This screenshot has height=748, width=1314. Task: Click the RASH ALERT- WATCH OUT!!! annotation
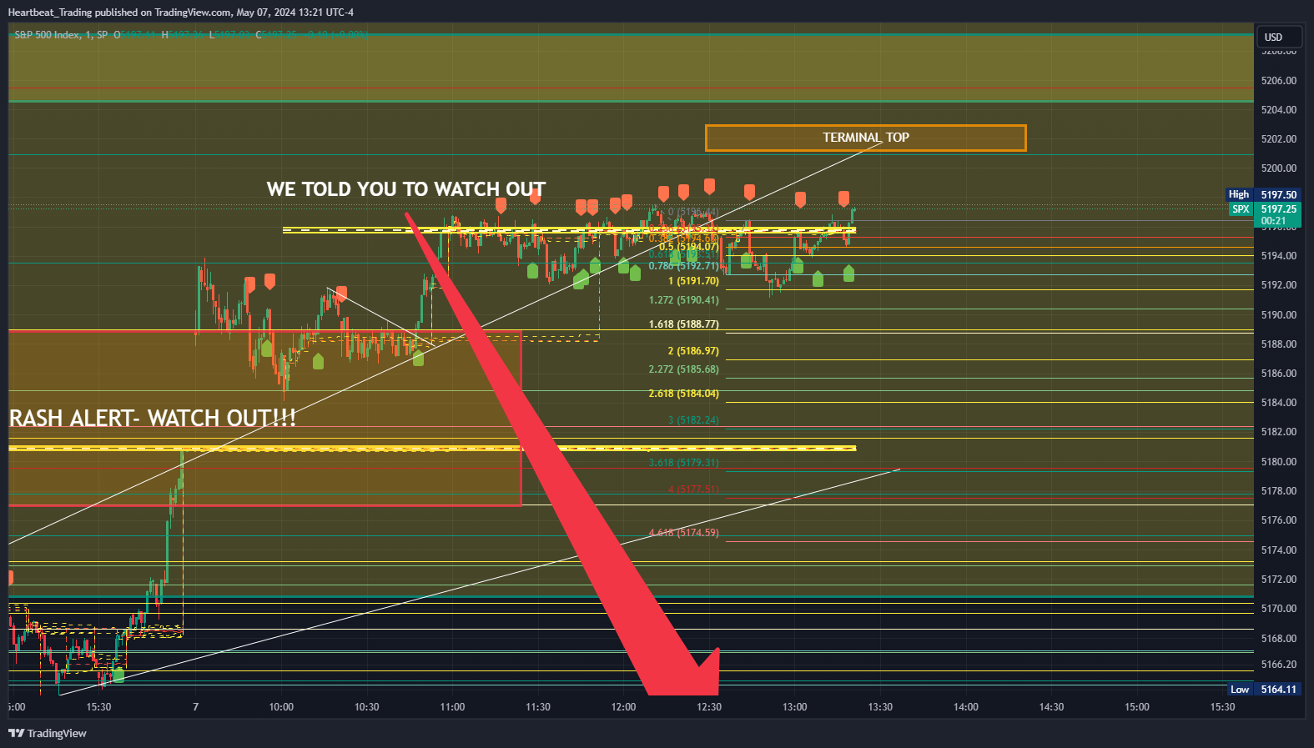[x=153, y=418]
